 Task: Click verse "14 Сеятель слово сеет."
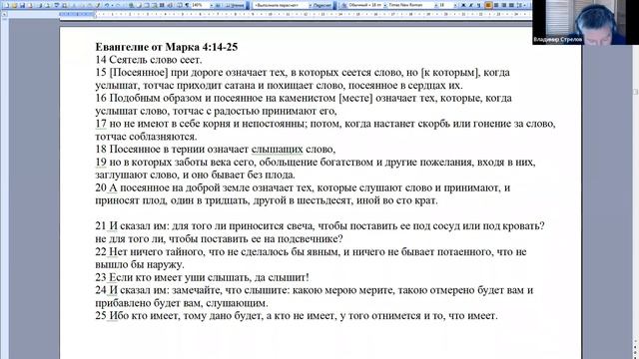tap(149, 60)
